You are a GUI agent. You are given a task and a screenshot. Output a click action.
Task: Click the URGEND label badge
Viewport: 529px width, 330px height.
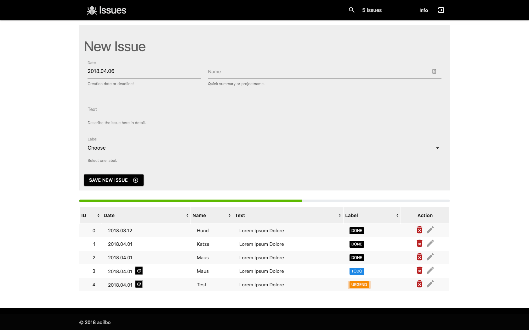pyautogui.click(x=359, y=285)
